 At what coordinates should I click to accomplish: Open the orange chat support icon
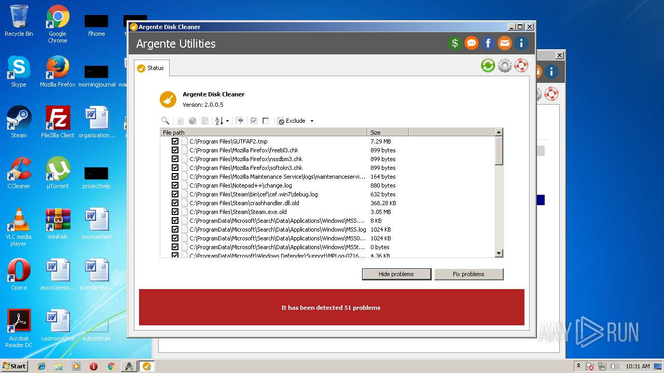[472, 44]
